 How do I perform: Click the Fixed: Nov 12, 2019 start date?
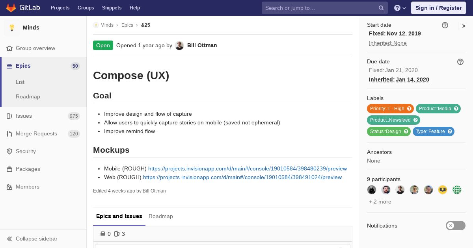pyautogui.click(x=395, y=34)
